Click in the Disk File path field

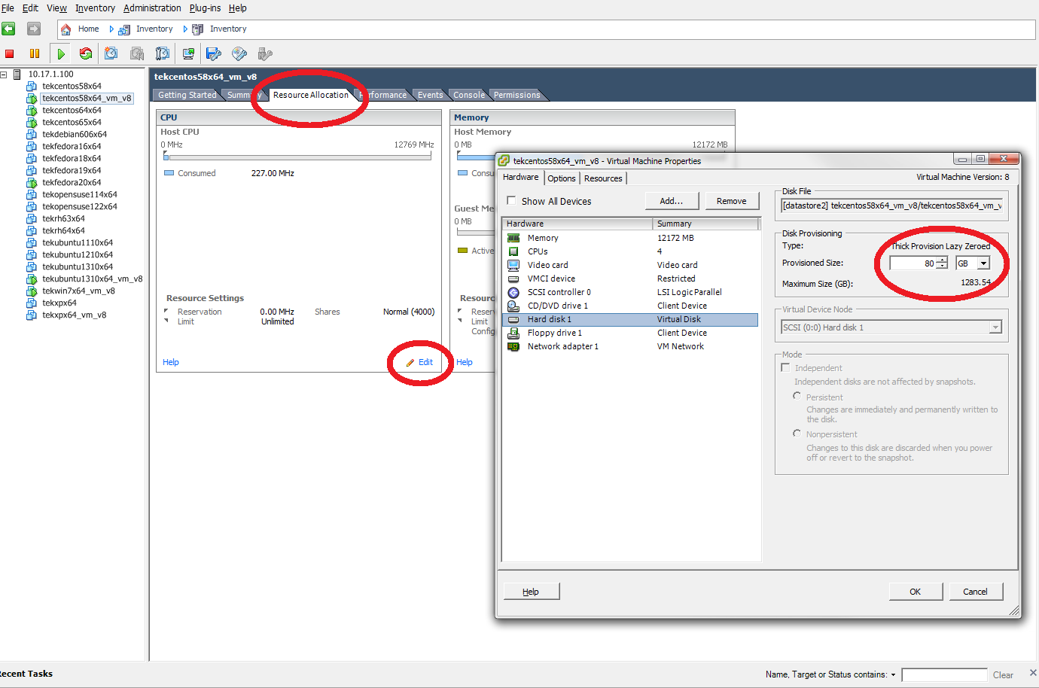[x=891, y=205]
